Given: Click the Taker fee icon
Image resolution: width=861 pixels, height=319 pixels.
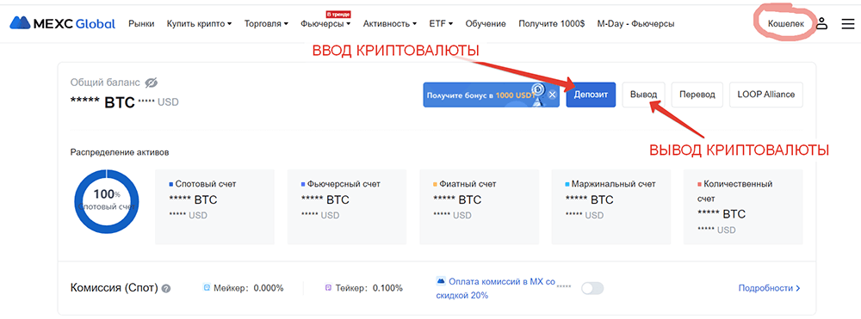Looking at the screenshot, I should [329, 287].
